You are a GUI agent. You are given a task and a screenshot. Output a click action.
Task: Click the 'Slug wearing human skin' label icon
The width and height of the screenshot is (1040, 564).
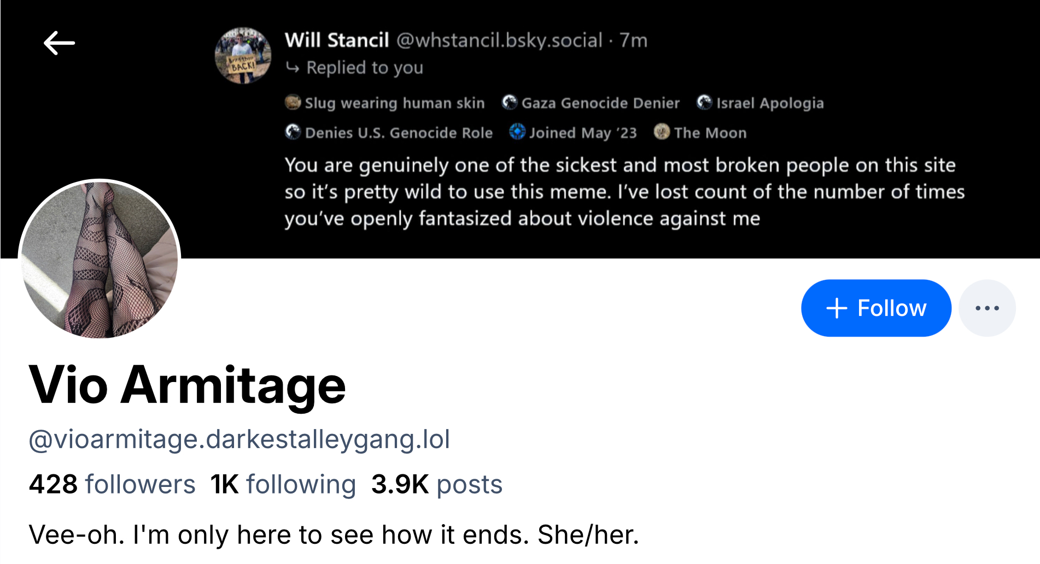click(x=293, y=102)
